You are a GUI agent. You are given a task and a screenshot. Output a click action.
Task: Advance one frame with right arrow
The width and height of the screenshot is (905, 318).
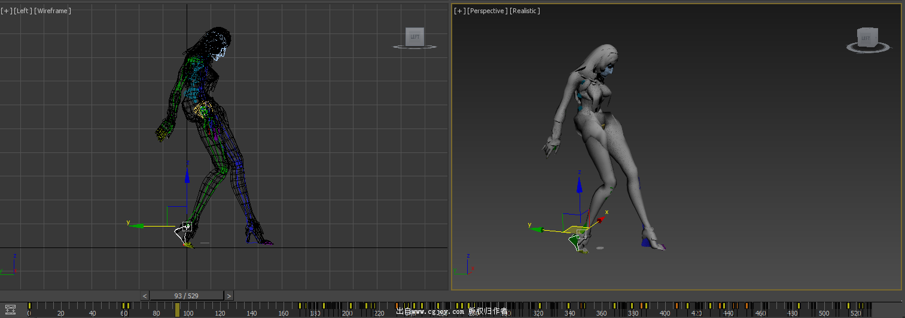228,296
